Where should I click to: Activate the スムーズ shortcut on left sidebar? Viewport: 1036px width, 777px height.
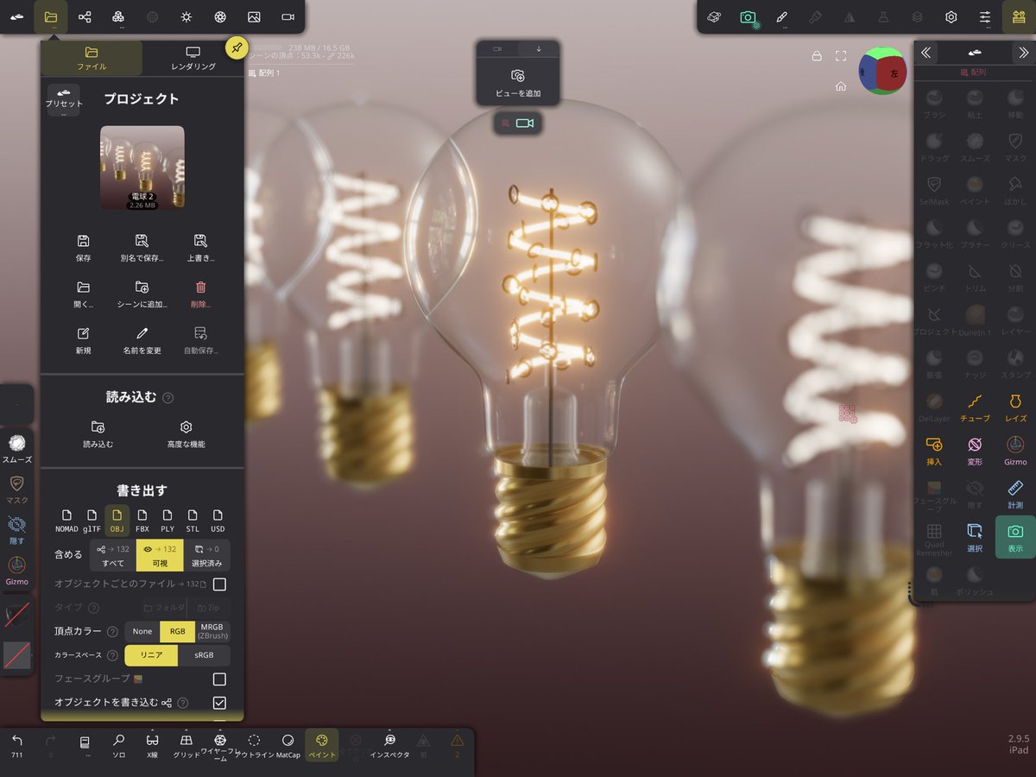tap(17, 449)
